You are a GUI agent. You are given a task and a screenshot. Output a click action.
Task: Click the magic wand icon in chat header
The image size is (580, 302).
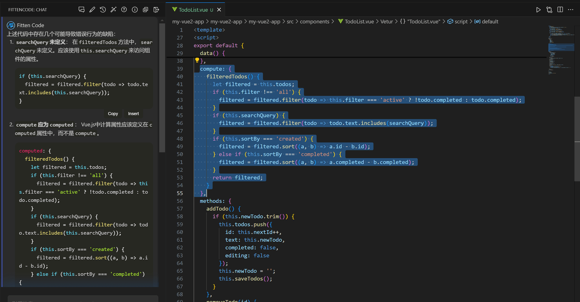pyautogui.click(x=113, y=10)
